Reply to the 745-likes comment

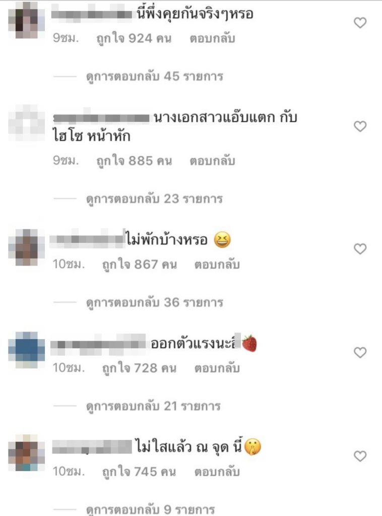(217, 472)
